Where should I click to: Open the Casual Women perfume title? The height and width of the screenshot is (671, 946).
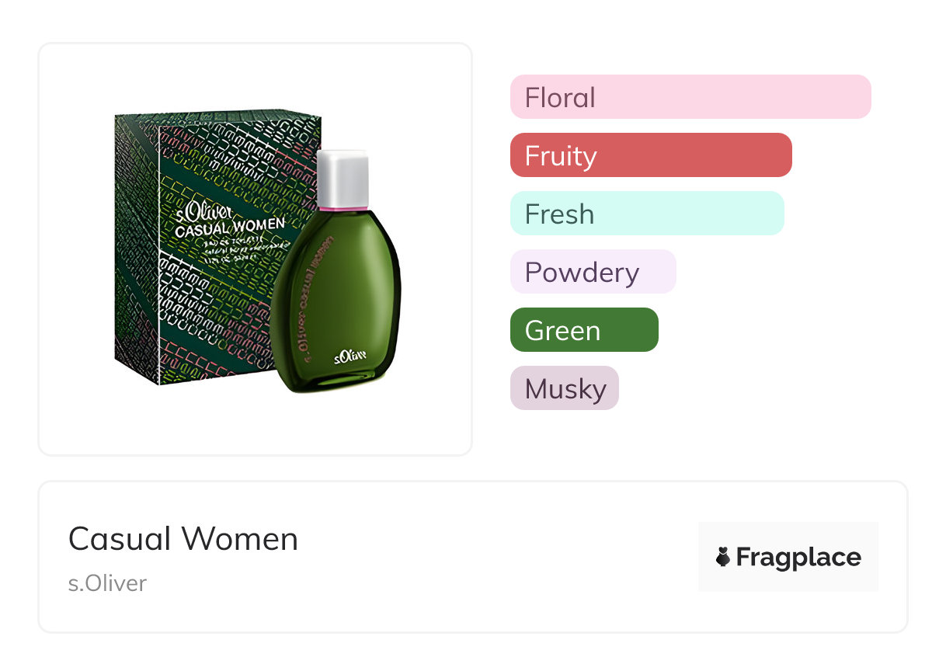pos(183,539)
